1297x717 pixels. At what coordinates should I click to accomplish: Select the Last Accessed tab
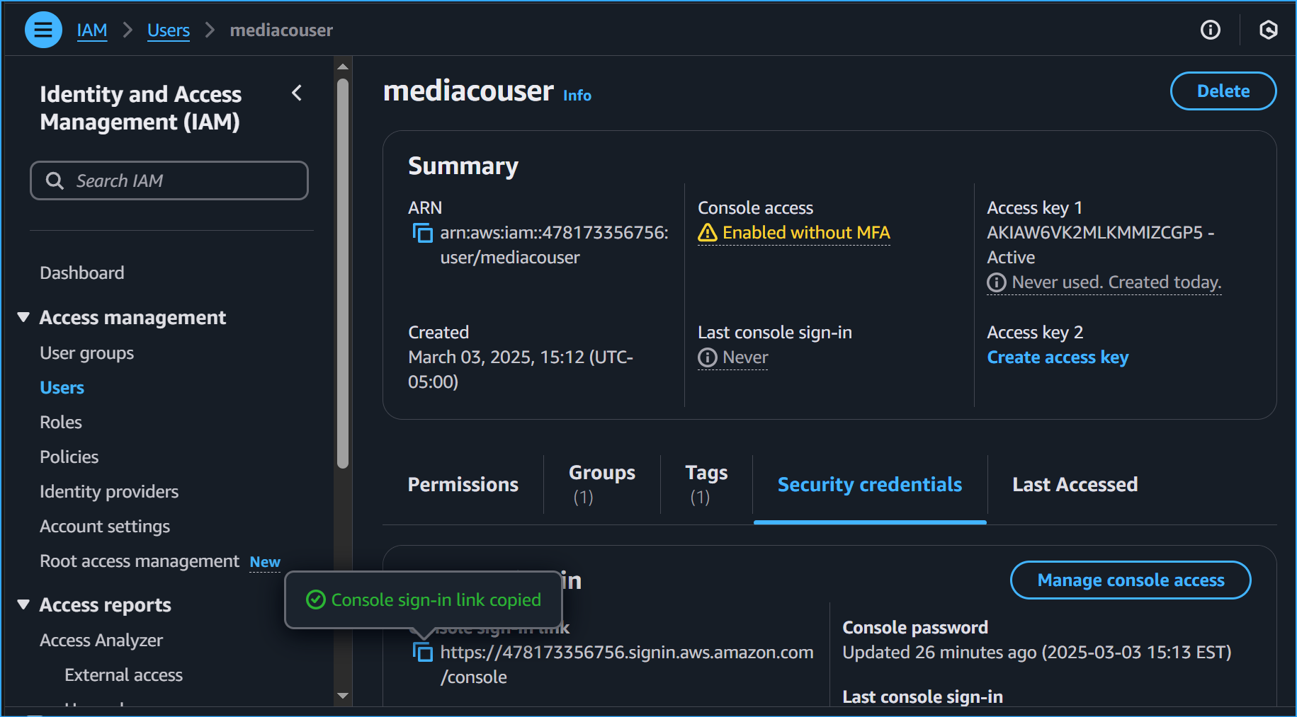click(1074, 485)
